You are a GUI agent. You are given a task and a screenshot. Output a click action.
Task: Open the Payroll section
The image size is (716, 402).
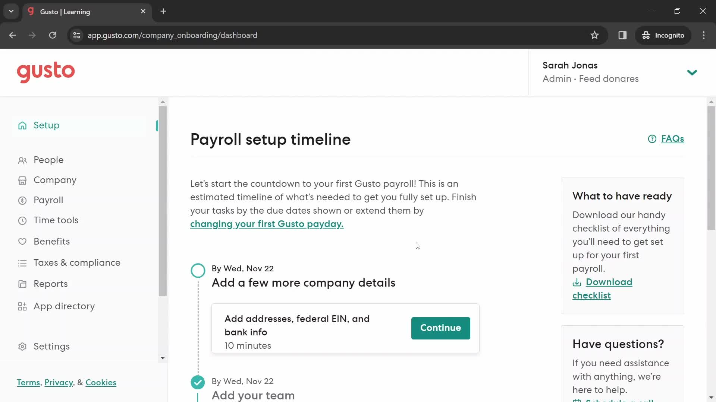pos(48,200)
